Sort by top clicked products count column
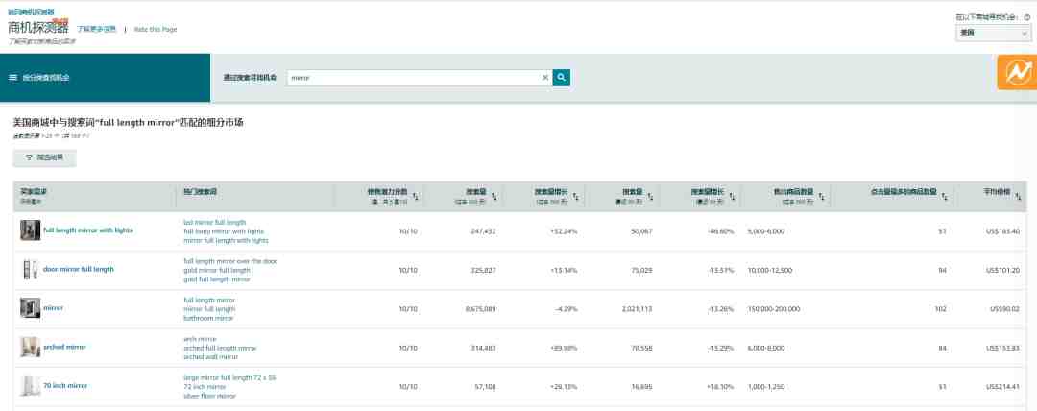1037x411 pixels. [945, 196]
